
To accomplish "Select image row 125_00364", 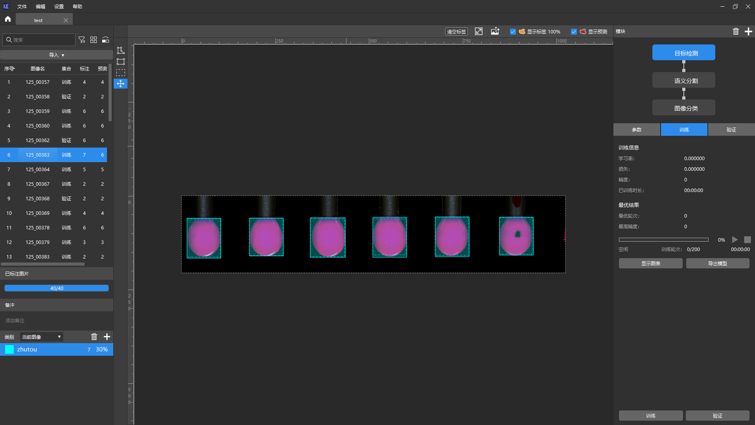I will point(53,169).
